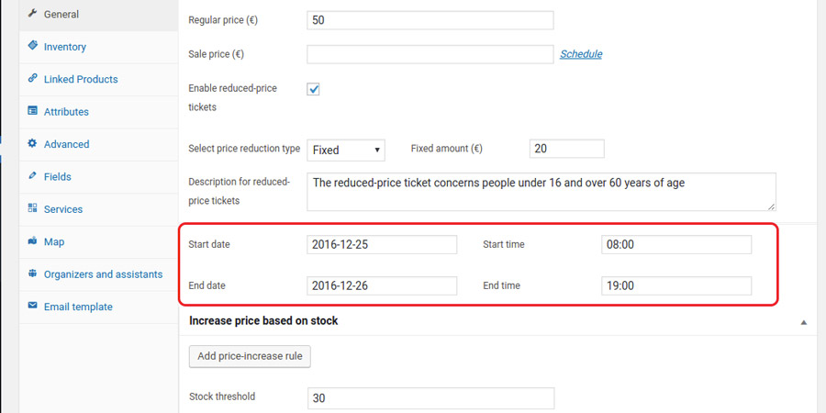Click the reduced-price description textarea

[541, 191]
